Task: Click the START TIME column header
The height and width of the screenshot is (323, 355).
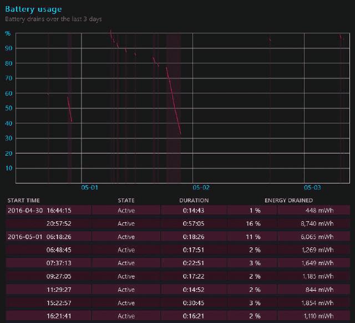Action: [x=22, y=200]
